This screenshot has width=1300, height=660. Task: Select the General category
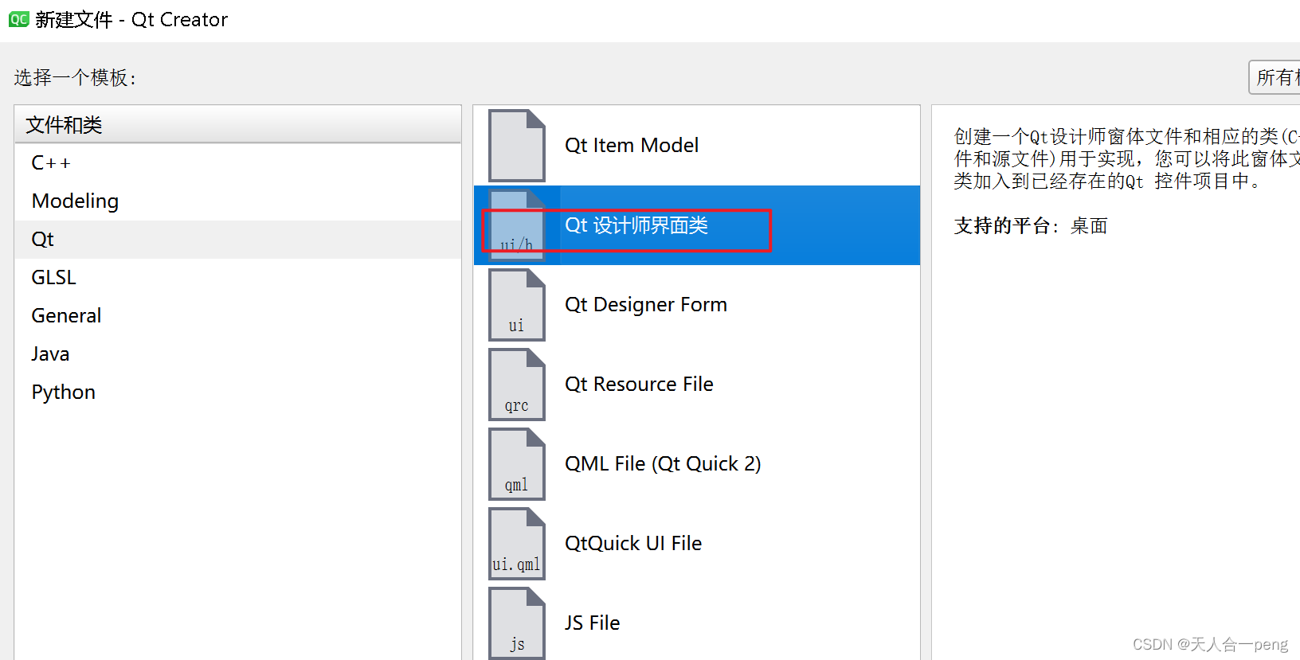237,316
